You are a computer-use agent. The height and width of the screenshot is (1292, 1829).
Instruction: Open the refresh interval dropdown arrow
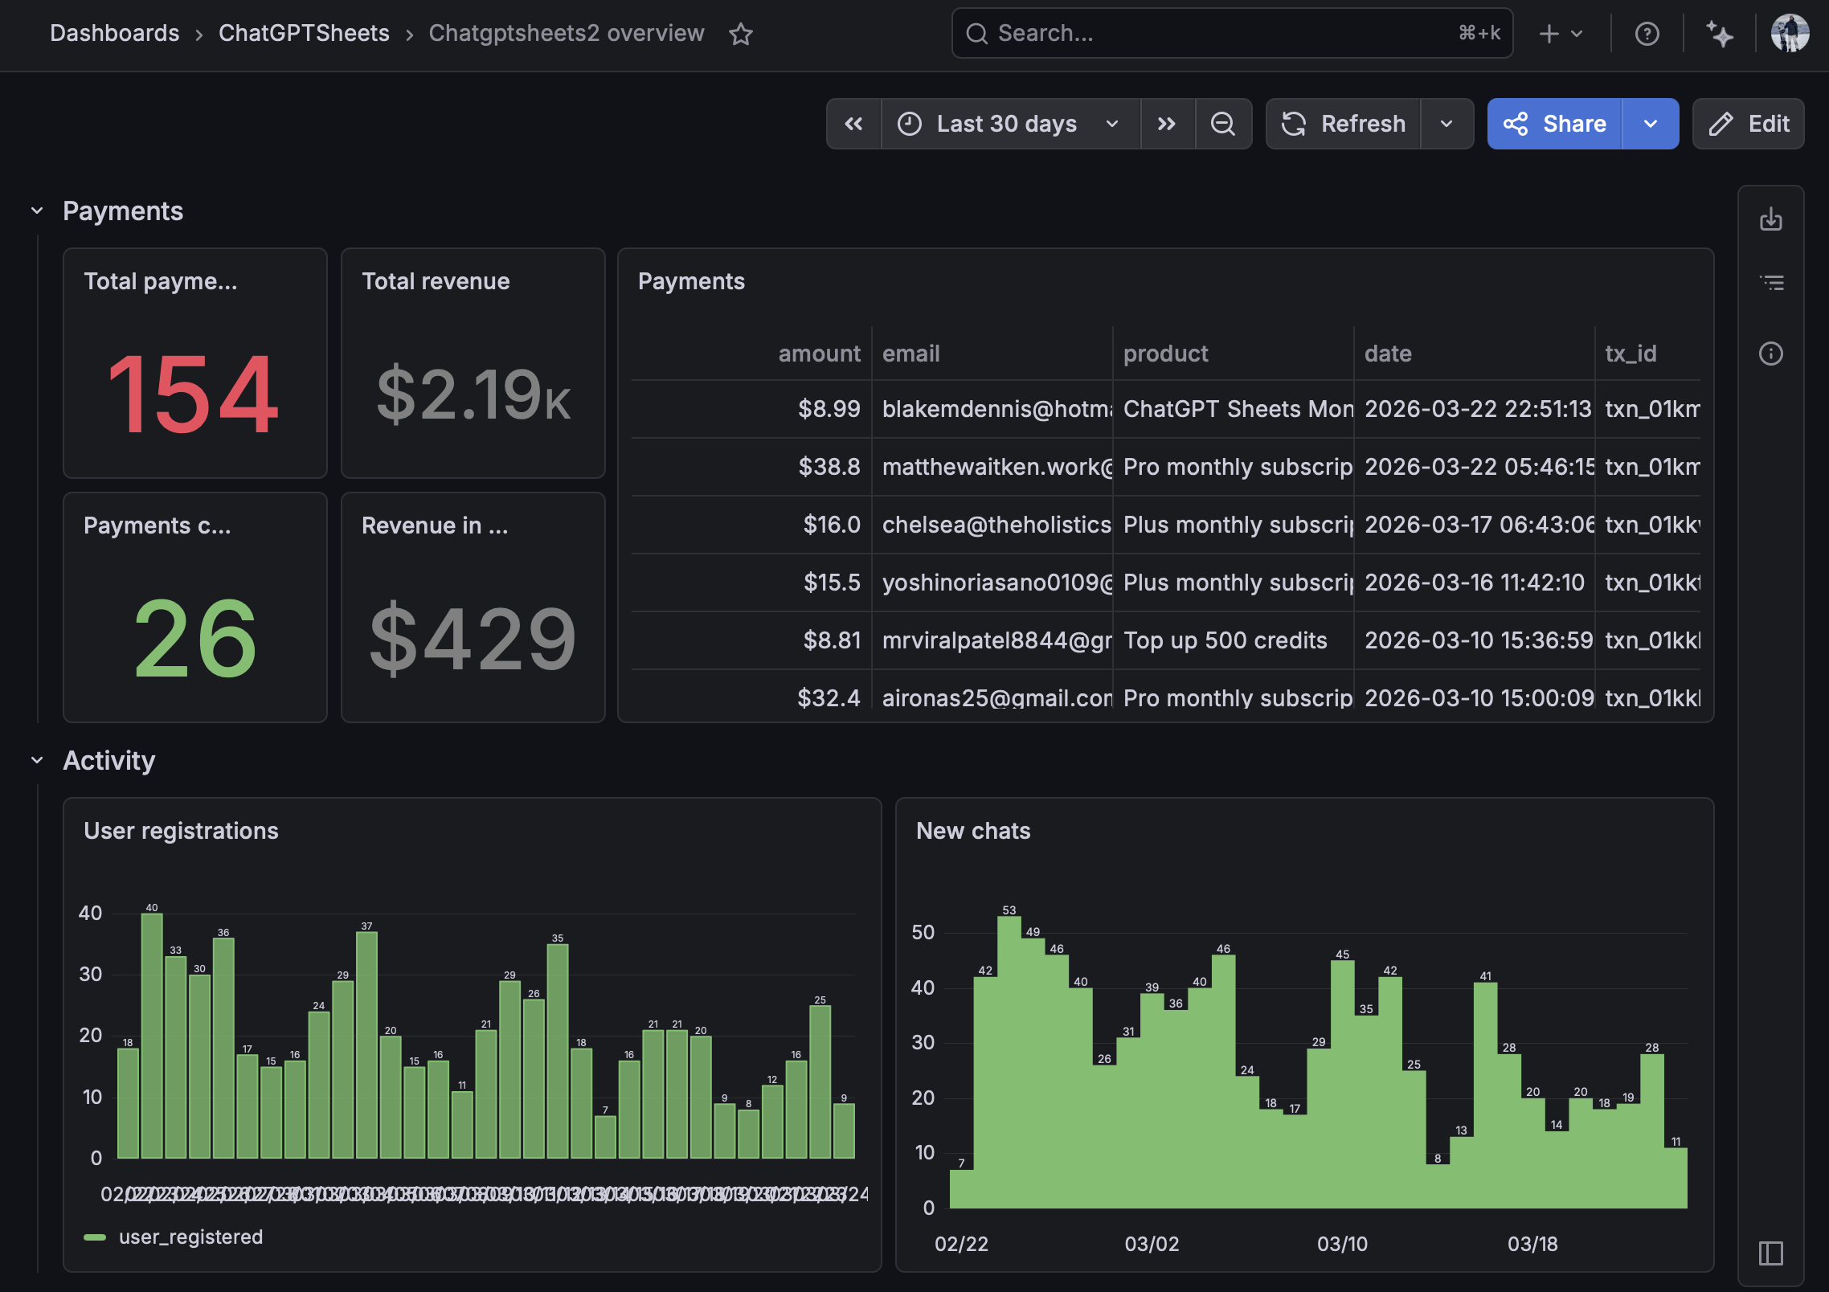point(1446,124)
